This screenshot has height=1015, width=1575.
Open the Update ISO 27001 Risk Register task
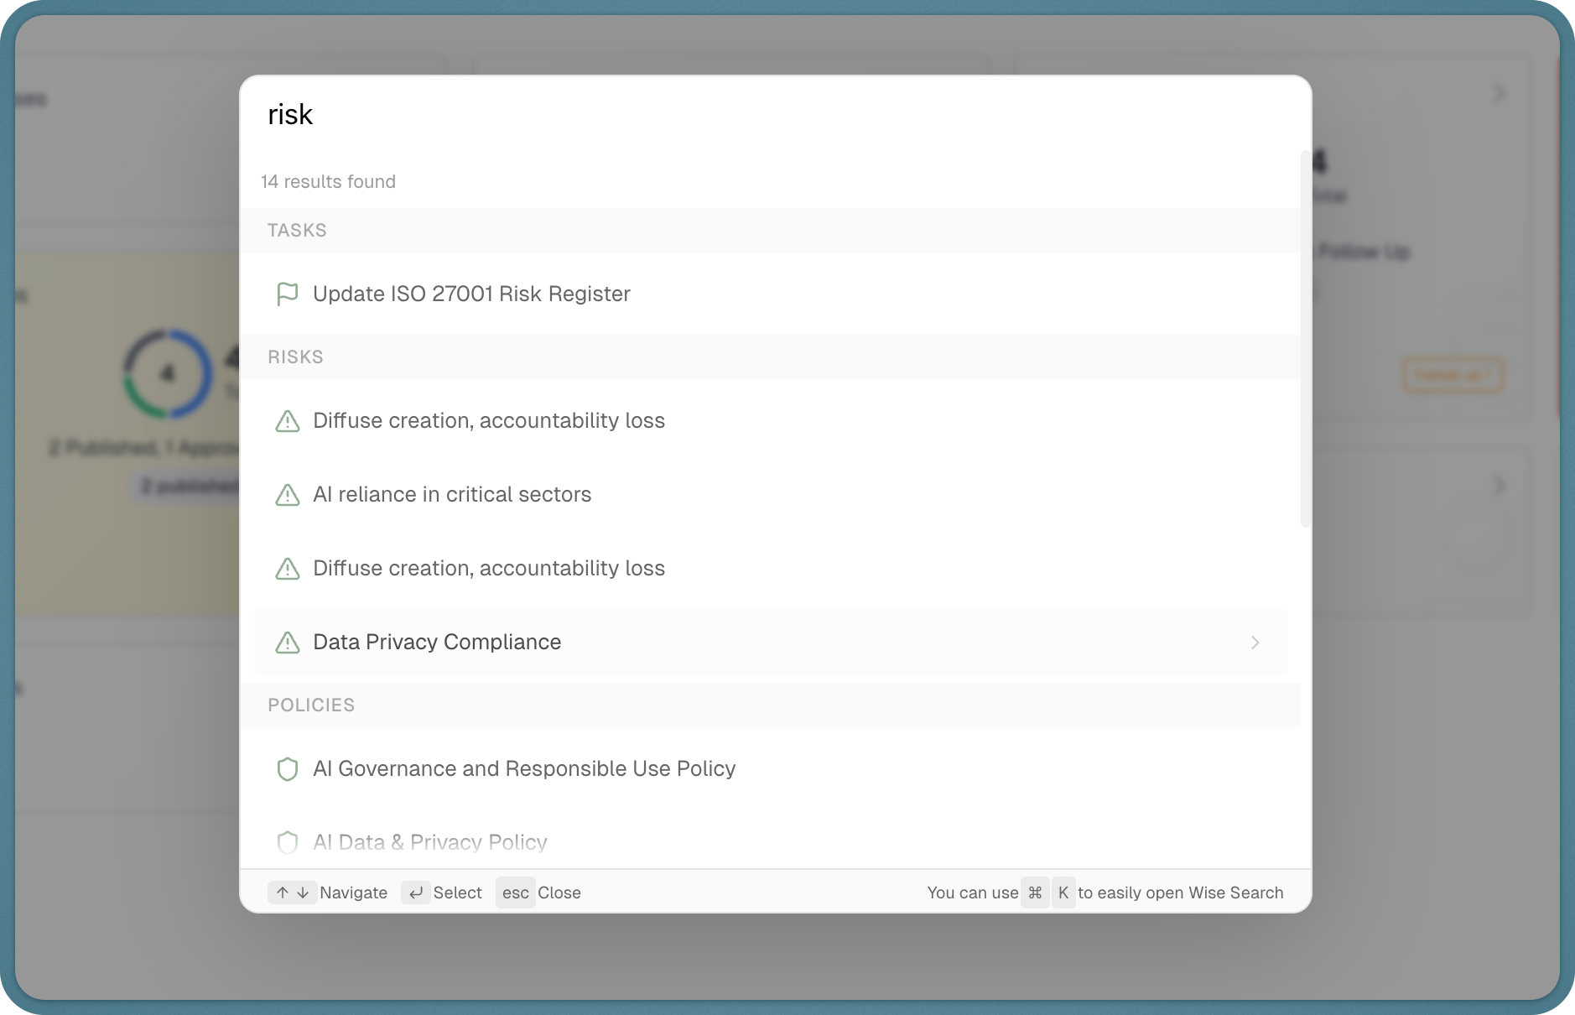coord(471,294)
